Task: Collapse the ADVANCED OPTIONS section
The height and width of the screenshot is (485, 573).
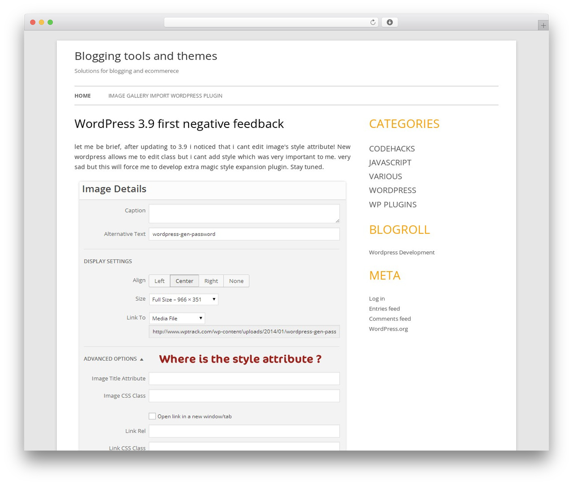Action: 114,359
